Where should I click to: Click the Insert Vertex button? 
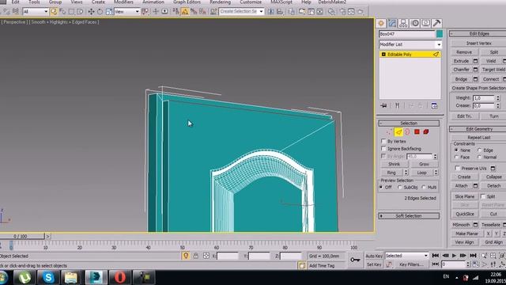(478, 43)
